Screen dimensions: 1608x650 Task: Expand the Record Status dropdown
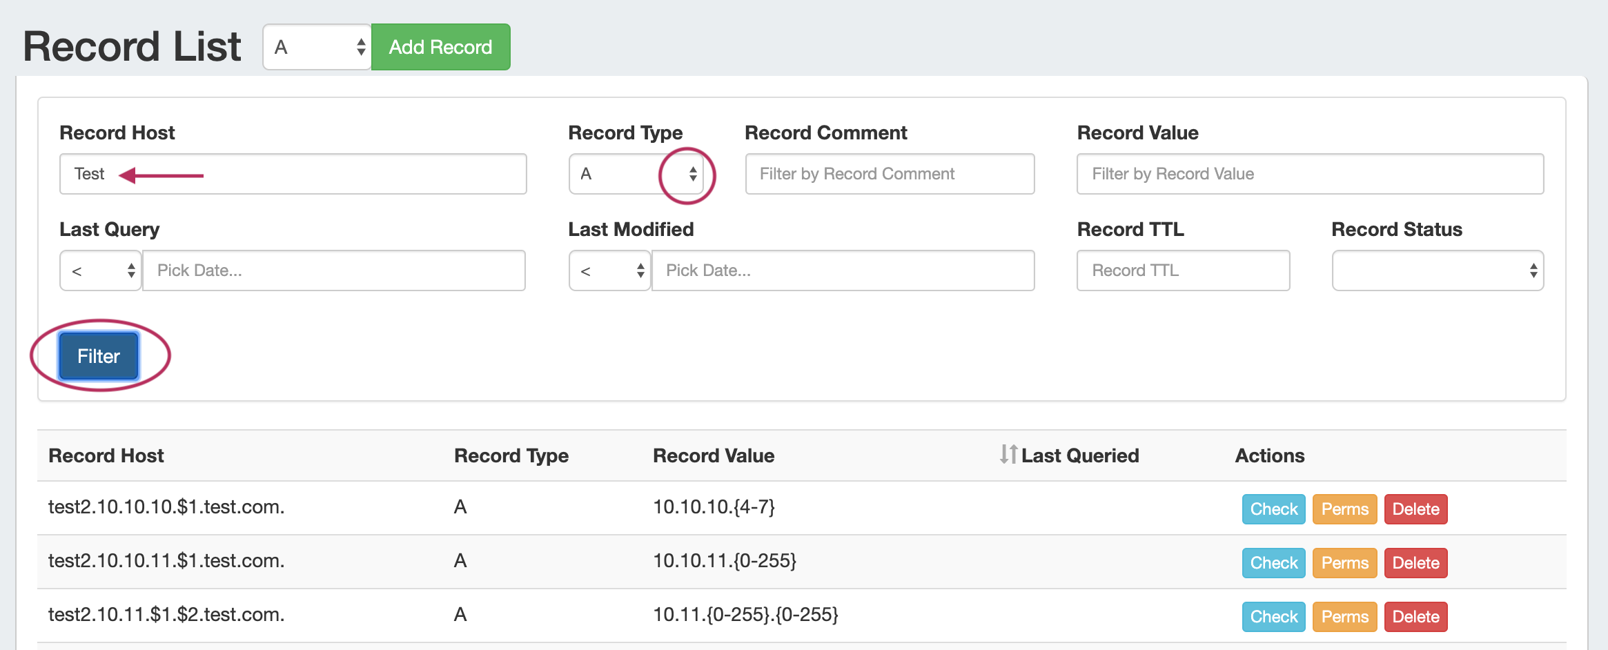coord(1437,270)
